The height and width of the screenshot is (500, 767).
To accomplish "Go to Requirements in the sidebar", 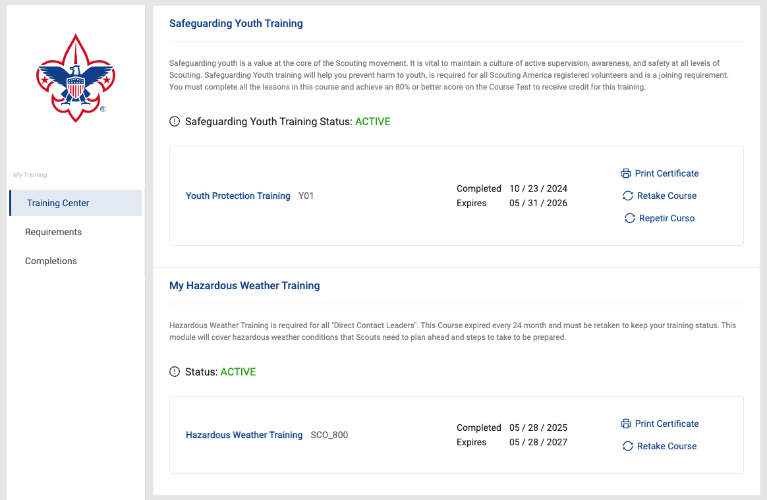I will click(x=53, y=232).
